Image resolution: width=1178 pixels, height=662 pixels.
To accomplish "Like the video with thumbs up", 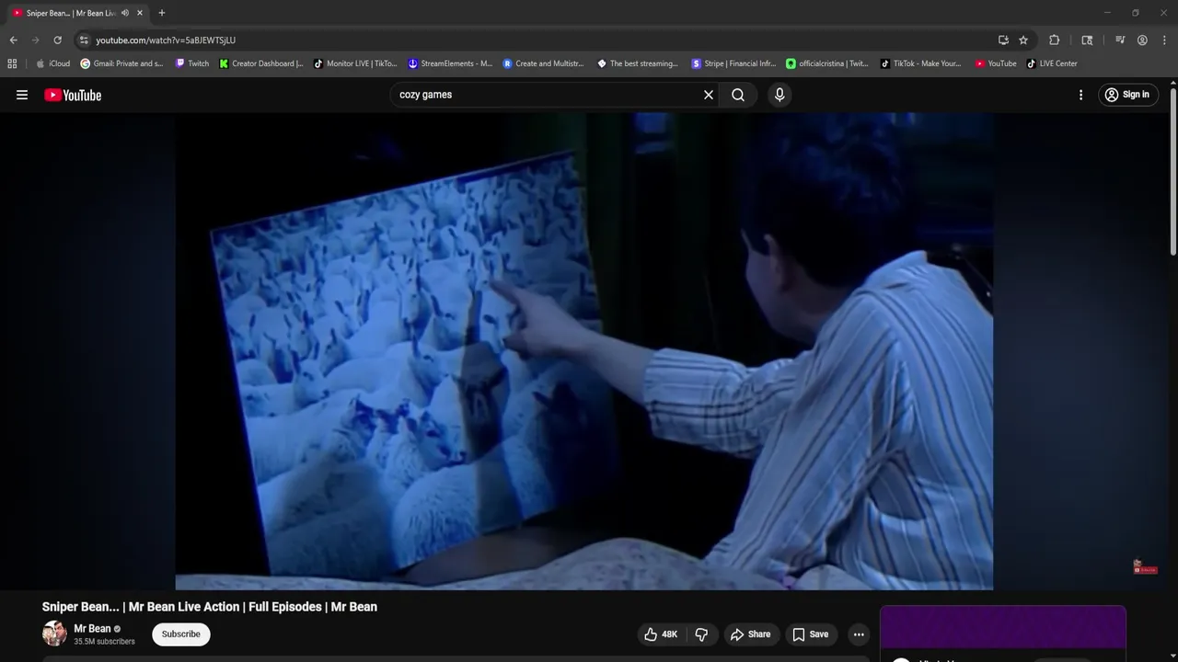I will point(662,634).
